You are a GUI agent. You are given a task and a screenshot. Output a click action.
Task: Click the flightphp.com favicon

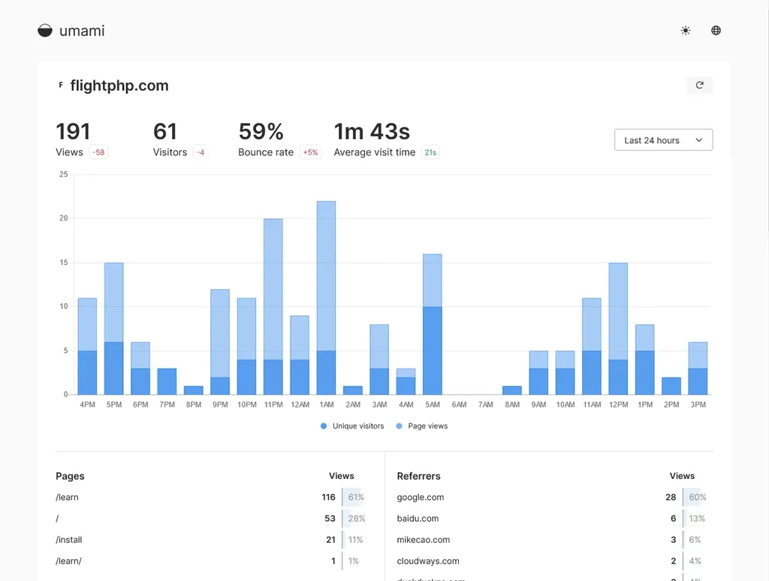click(x=61, y=86)
